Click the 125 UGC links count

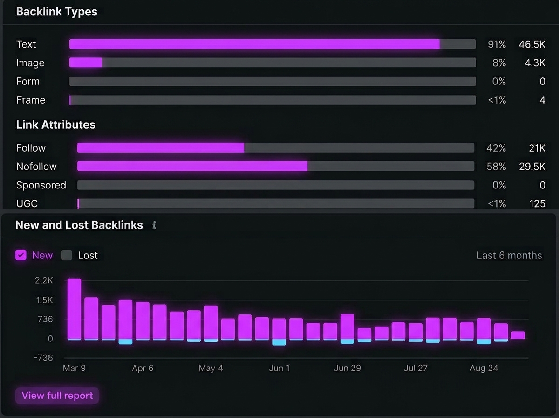point(538,203)
